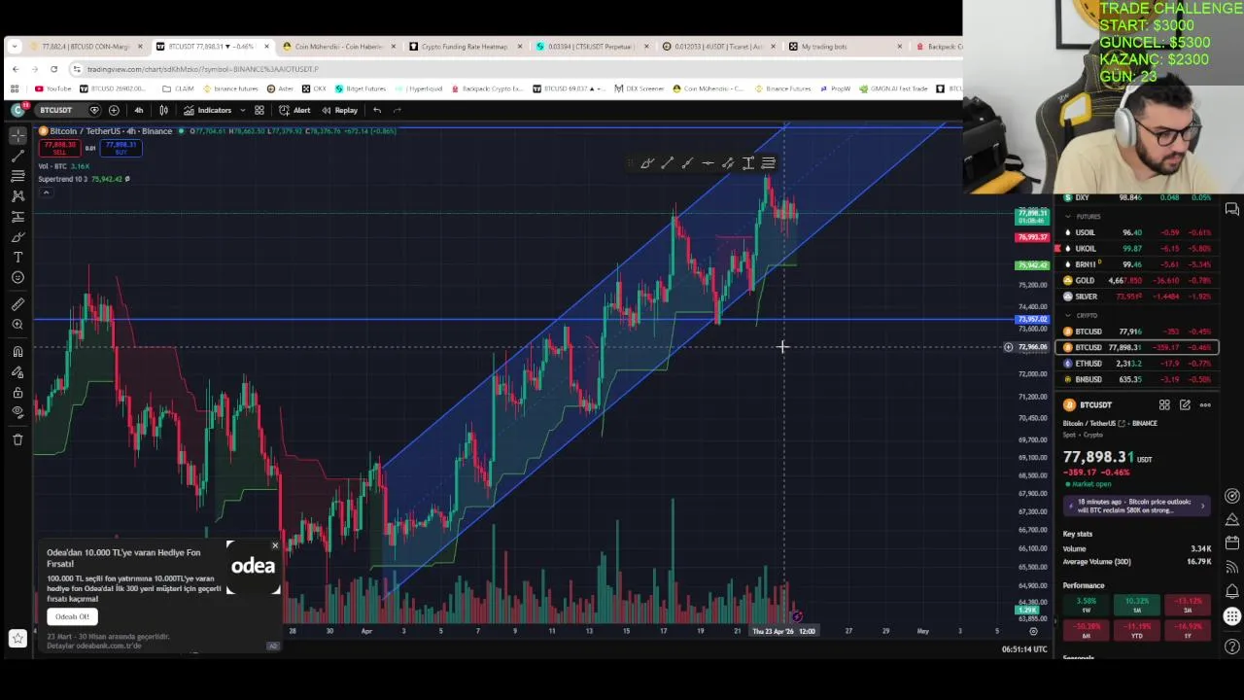This screenshot has height=700, width=1244.
Task: Start bar Replay mode
Action: pos(340,110)
